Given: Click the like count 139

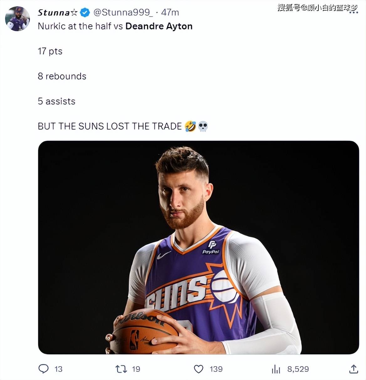Looking at the screenshot, I should pos(216,369).
